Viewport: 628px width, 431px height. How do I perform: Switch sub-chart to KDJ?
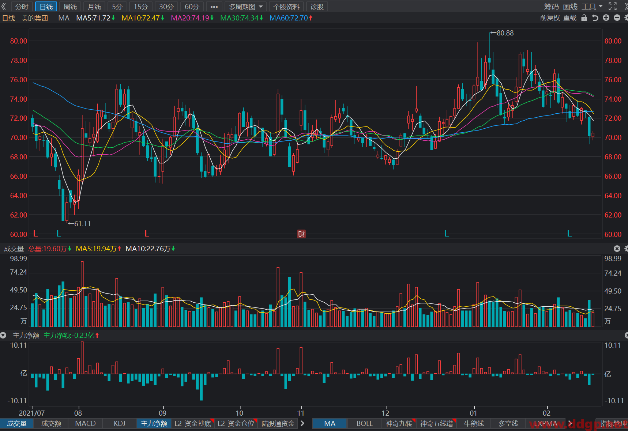pos(120,423)
